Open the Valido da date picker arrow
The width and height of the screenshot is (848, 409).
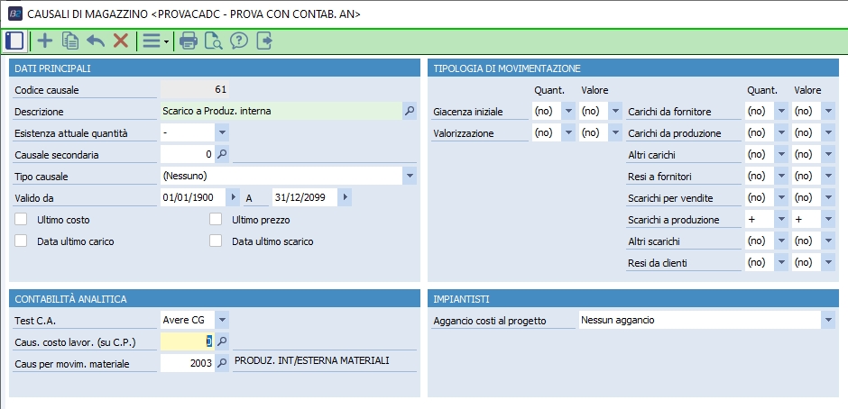235,198
